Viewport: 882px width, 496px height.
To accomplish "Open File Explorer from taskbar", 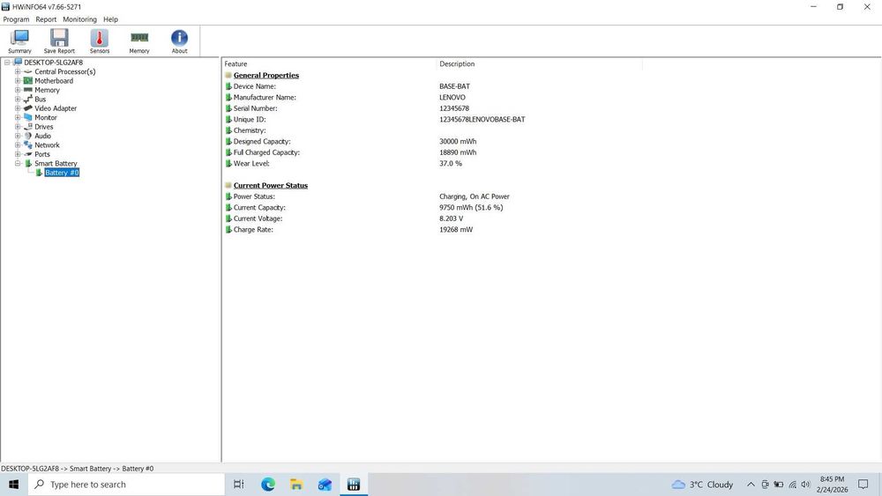I will (x=296, y=485).
